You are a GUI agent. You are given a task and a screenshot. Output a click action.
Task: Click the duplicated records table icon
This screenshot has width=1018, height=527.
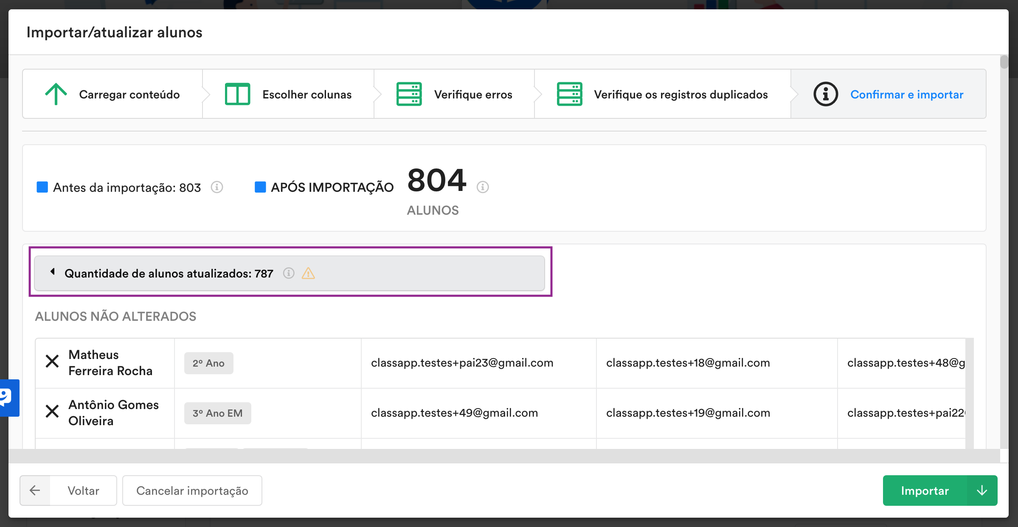click(571, 94)
